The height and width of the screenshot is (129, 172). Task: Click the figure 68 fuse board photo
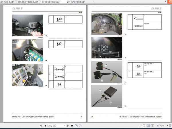click(28, 50)
